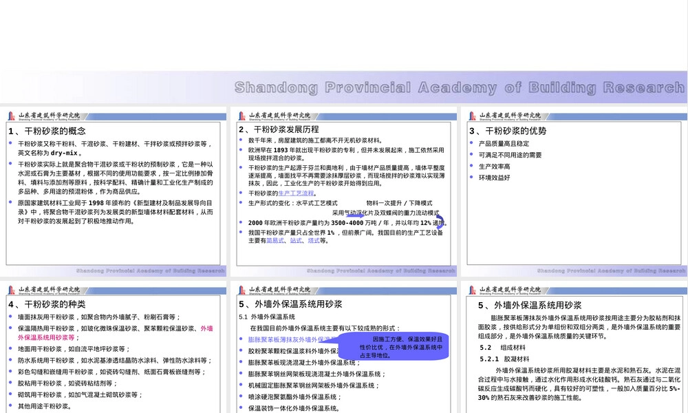Image resolution: width=688 pixels, height=413 pixels.
Task: Open slide thumbnail '2、干粉砂浆发展历程'
Action: (x=343, y=192)
